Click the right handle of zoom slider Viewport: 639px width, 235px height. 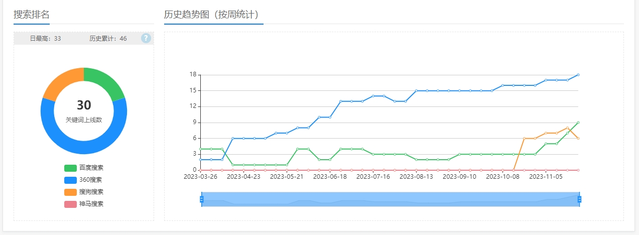[x=579, y=199]
